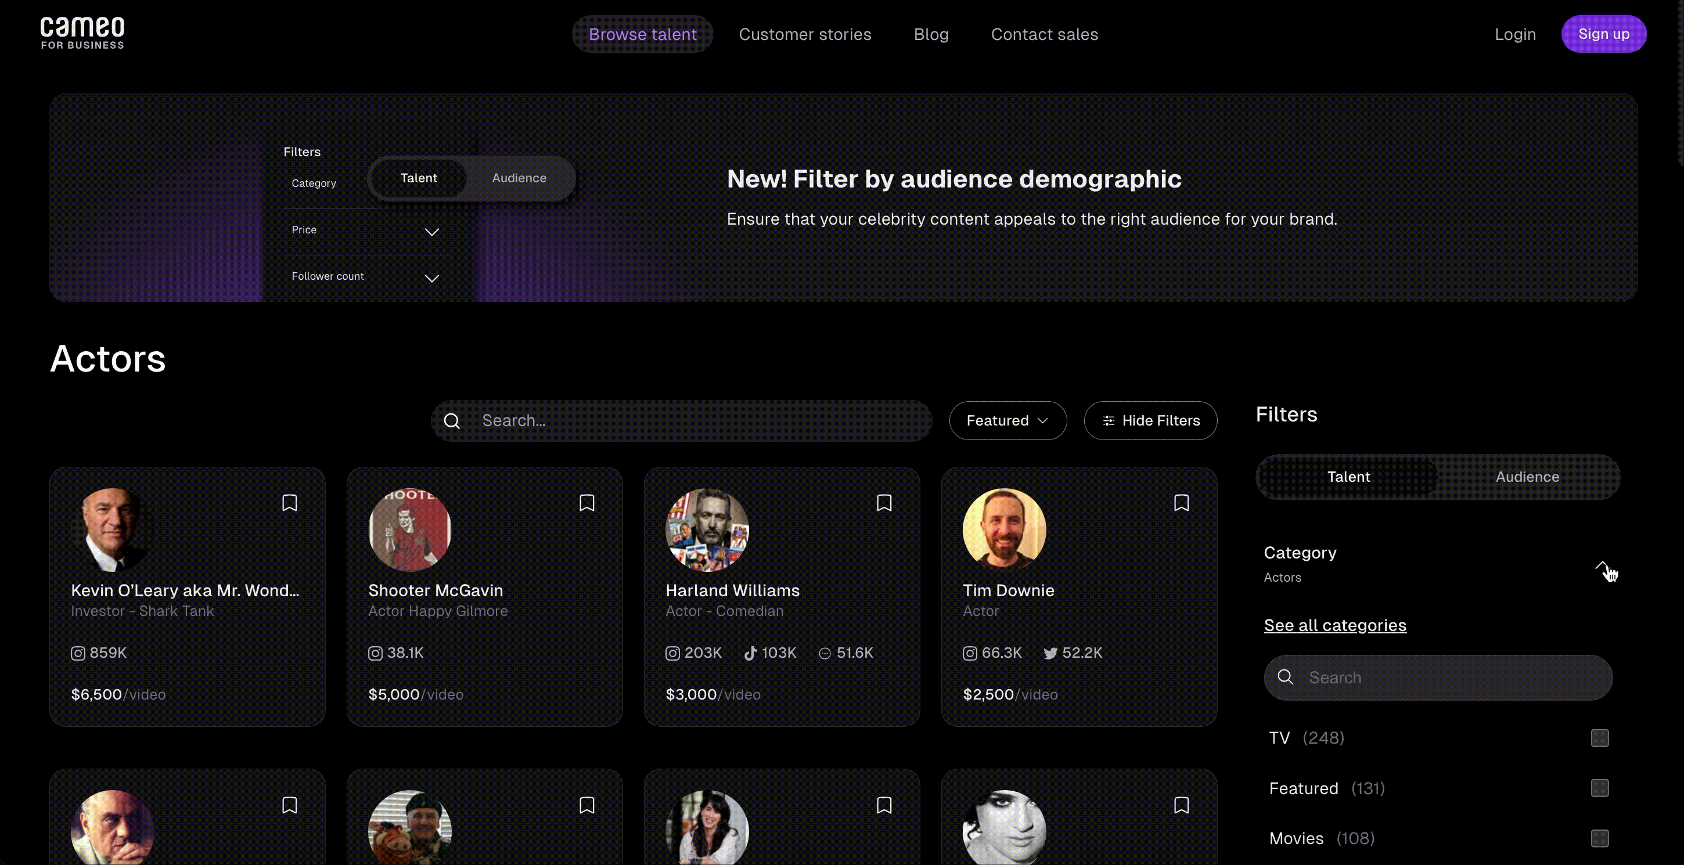The width and height of the screenshot is (1684, 865).
Task: Click the Sign up button
Action: pos(1603,34)
